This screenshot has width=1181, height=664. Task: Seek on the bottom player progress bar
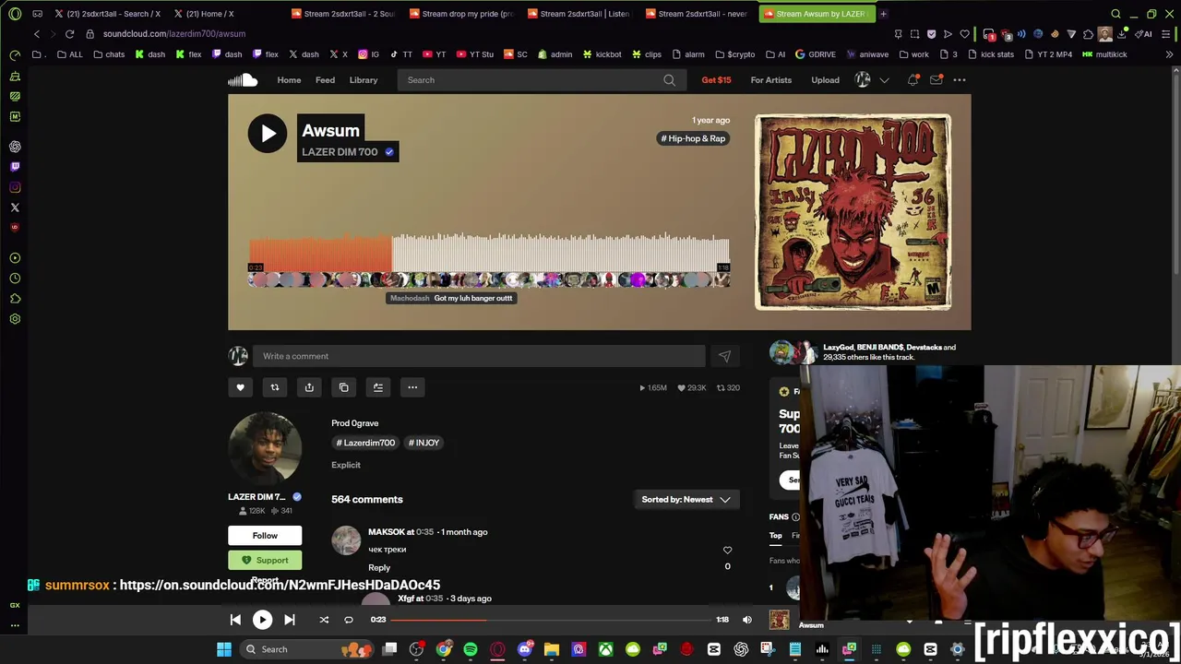click(552, 620)
